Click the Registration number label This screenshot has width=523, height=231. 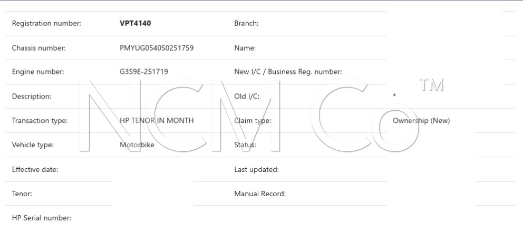(46, 24)
